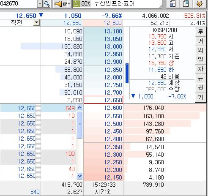208x196 pixels.
Task: Click trade volume 4,066,002
Action: (x=156, y=16)
